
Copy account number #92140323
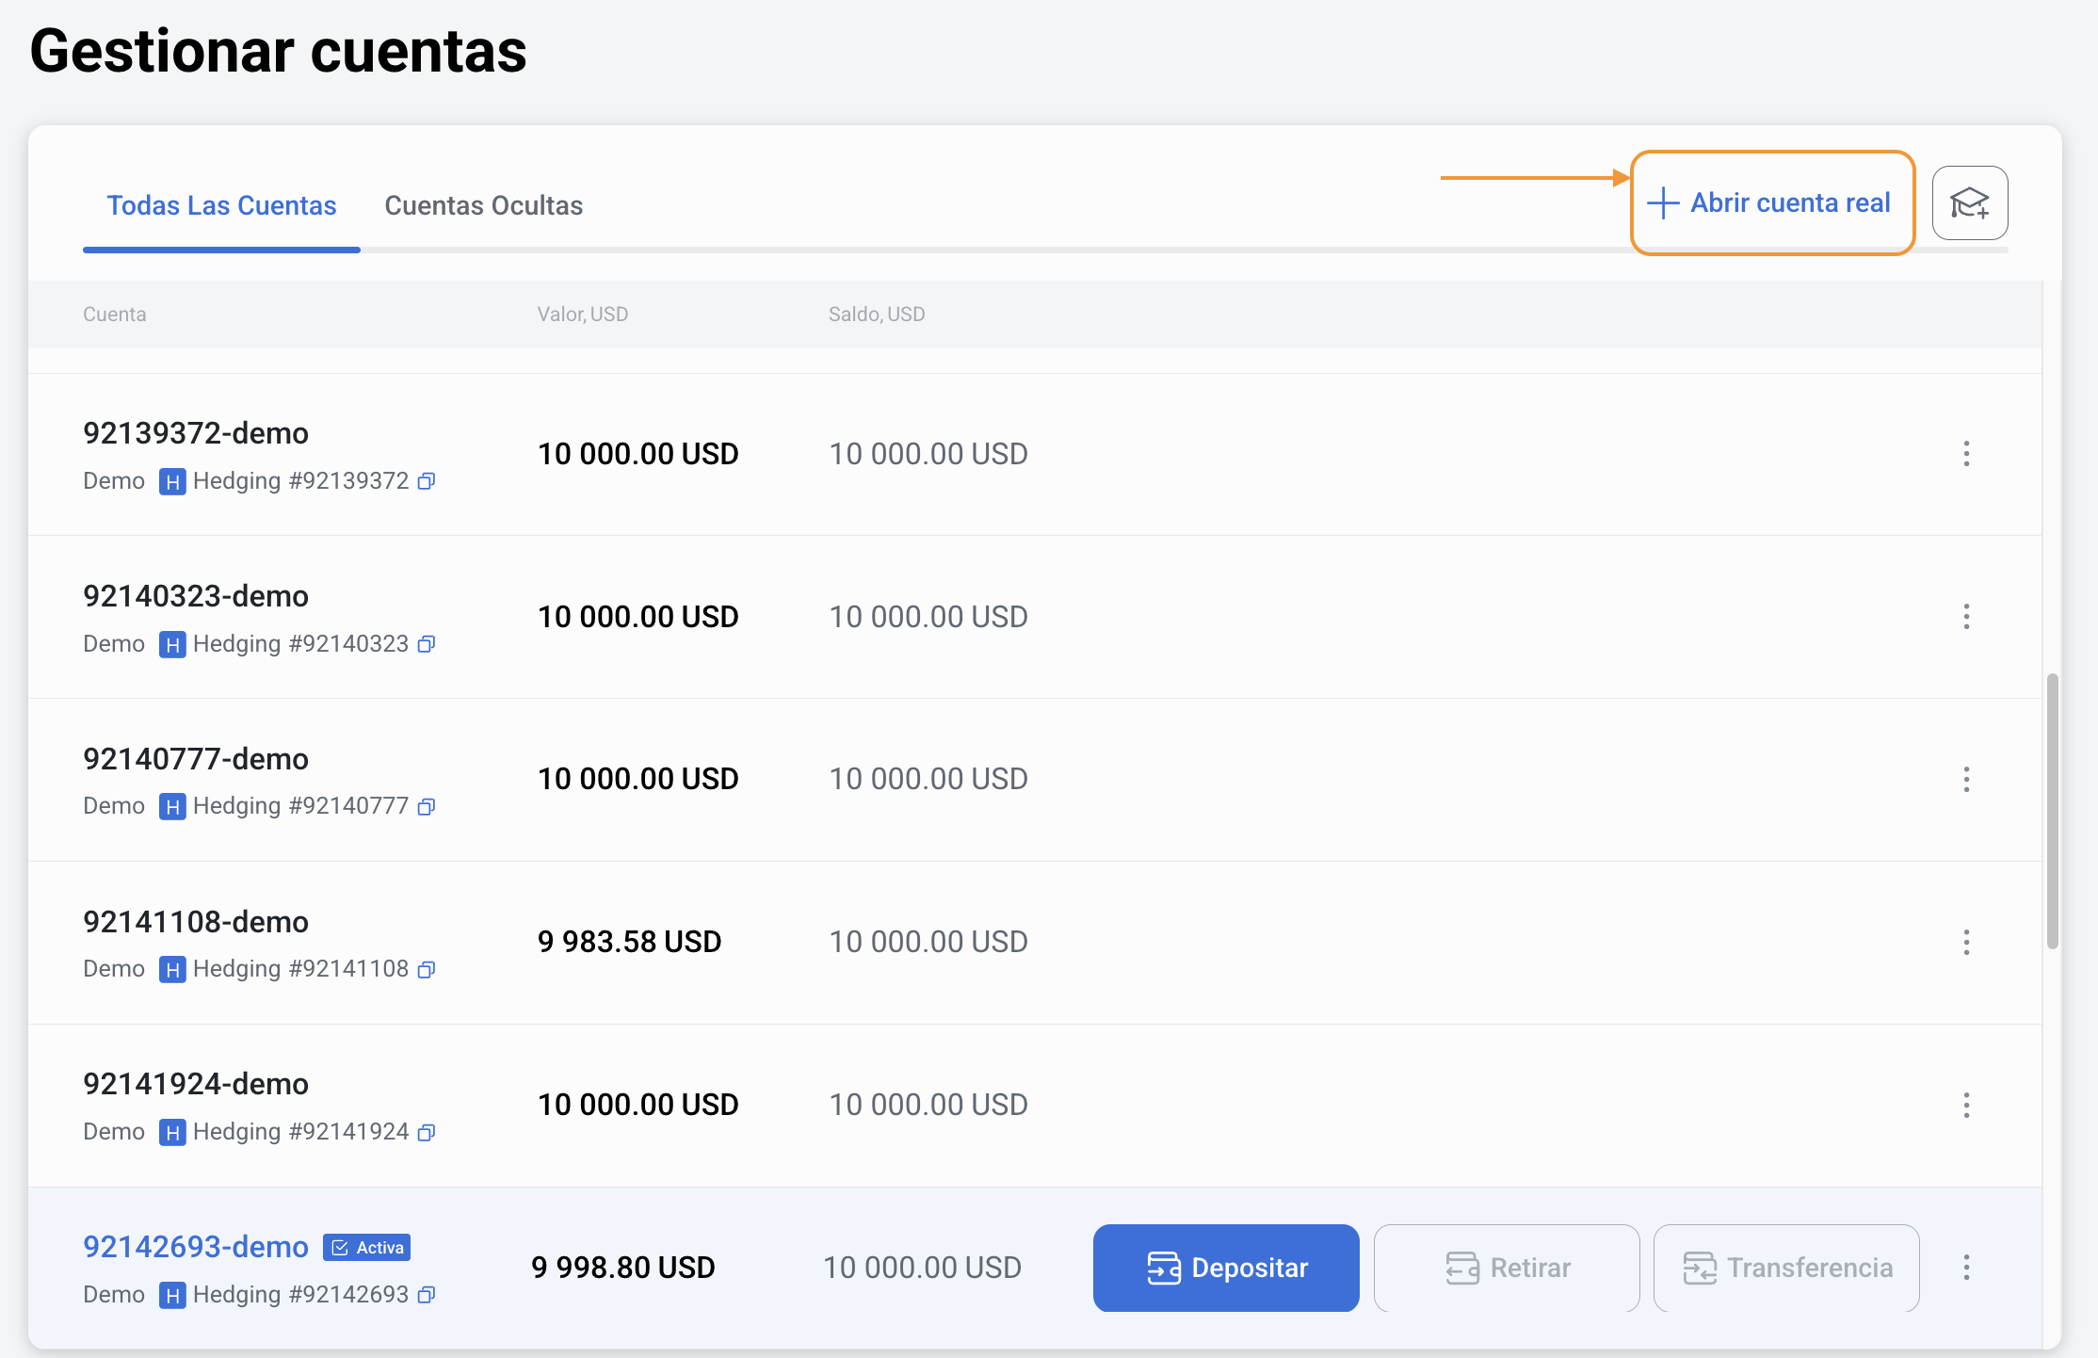pos(427,644)
